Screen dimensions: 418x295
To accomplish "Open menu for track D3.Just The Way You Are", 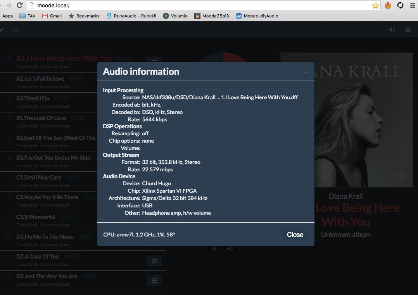I will [154, 281].
